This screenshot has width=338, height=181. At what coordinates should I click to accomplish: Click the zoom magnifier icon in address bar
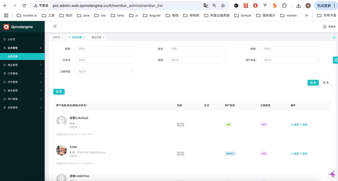click(x=214, y=5)
